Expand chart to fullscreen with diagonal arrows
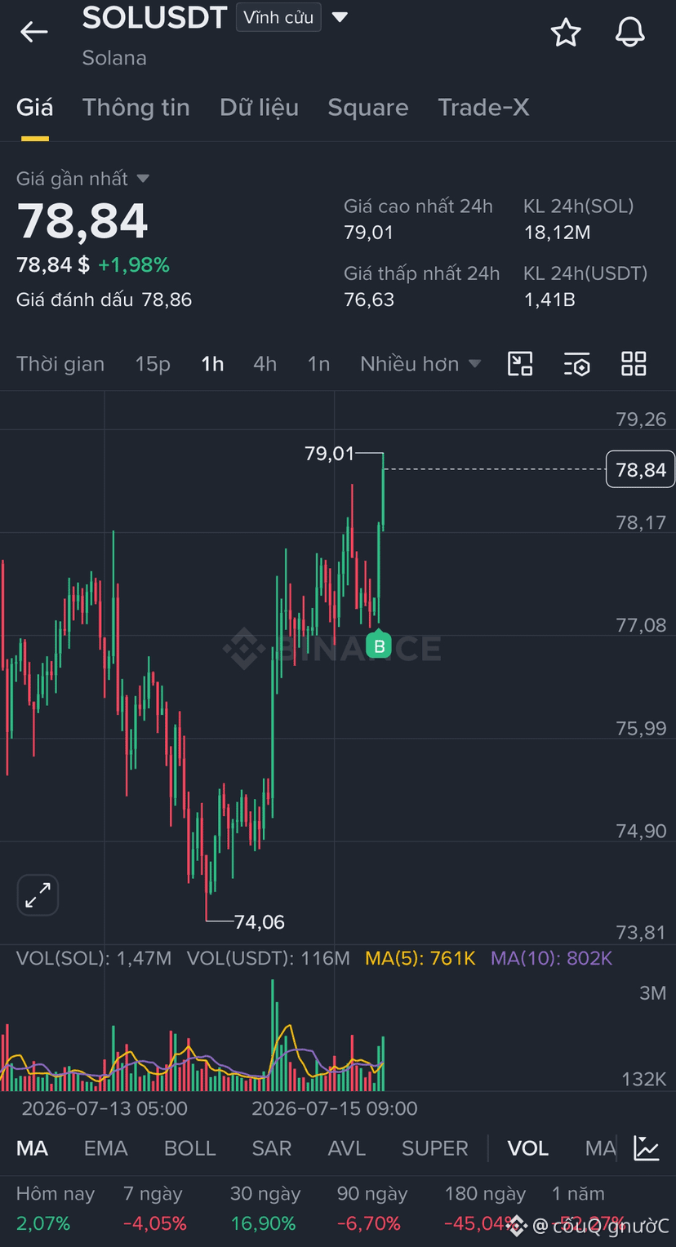The image size is (676, 1247). click(x=38, y=895)
